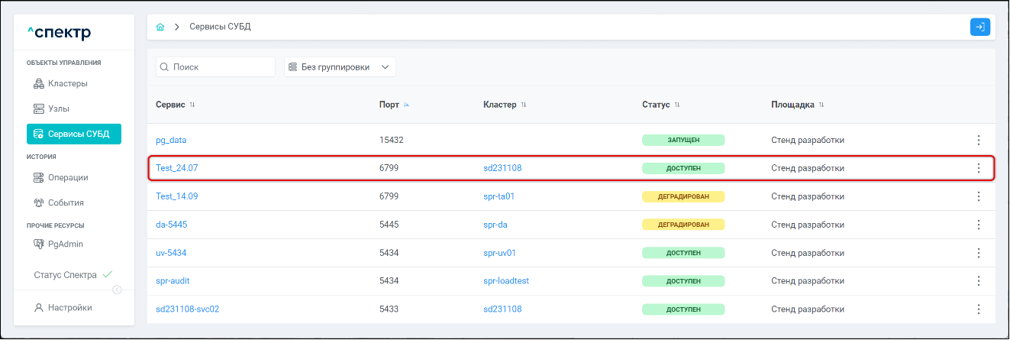Open three-dot menu for sd231108-svc02 row
1010x340 pixels.
click(x=978, y=309)
